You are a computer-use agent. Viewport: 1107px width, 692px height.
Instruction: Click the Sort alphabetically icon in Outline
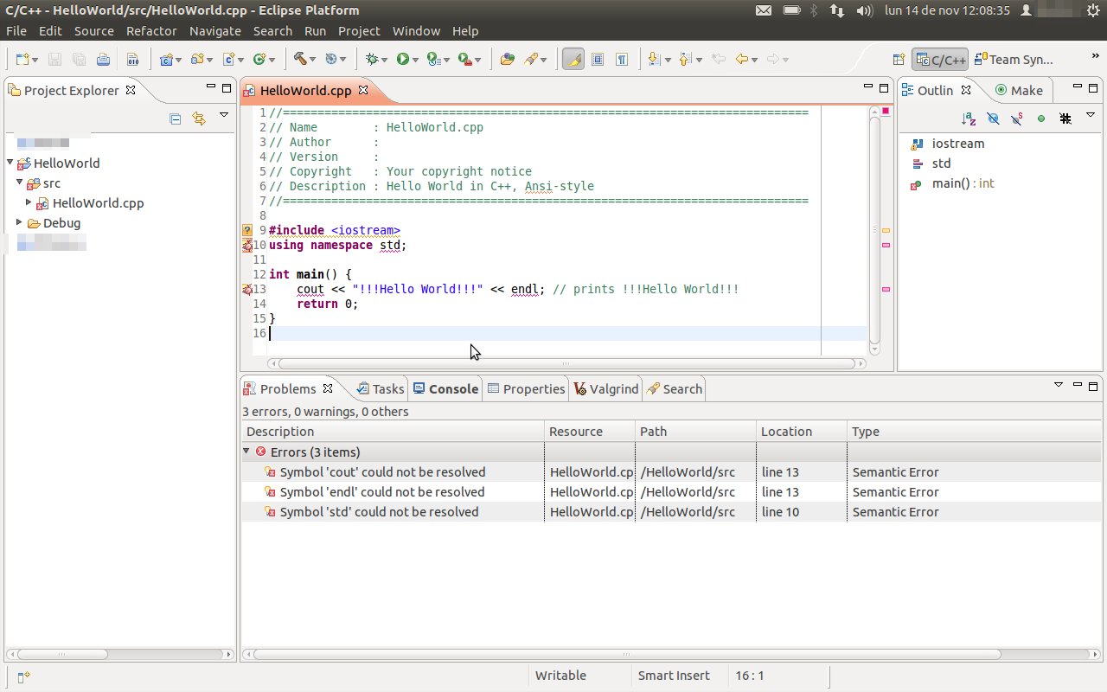click(969, 119)
